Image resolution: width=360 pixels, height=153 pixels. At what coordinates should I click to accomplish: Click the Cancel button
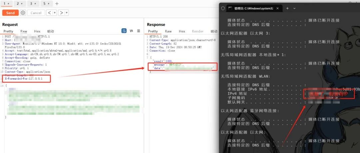(x=36, y=13)
